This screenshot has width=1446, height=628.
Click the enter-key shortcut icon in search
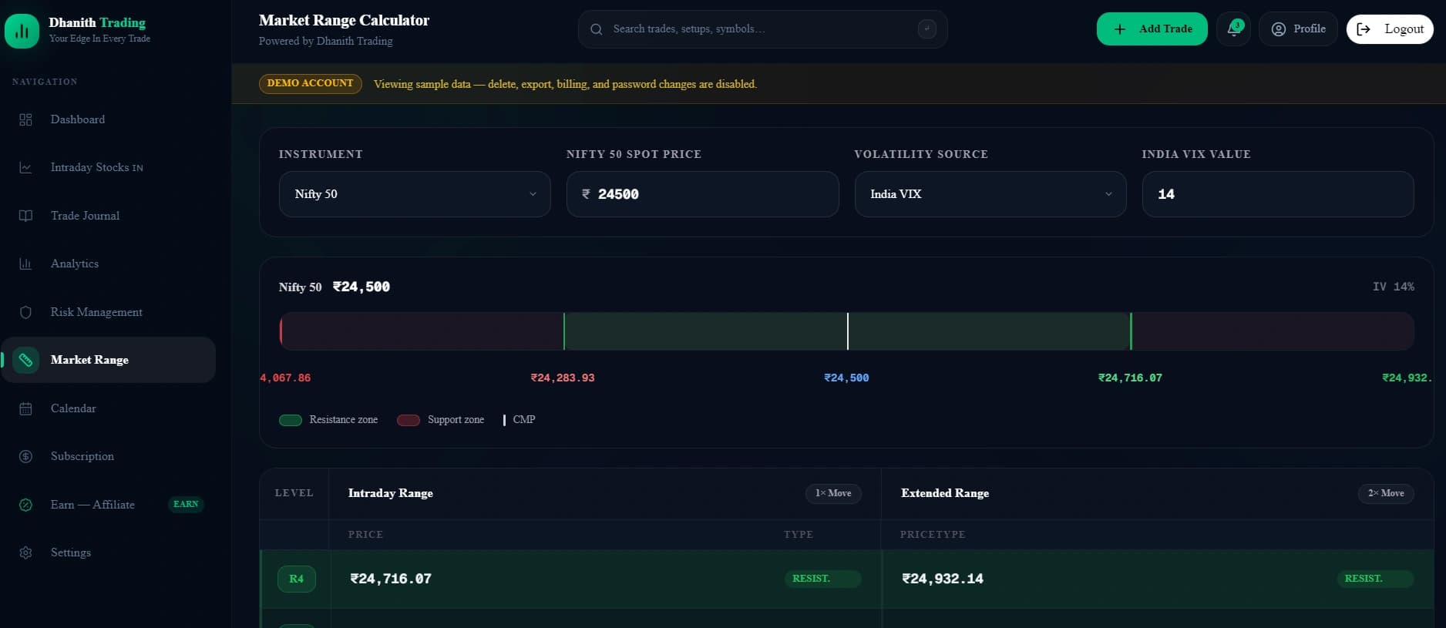click(926, 29)
